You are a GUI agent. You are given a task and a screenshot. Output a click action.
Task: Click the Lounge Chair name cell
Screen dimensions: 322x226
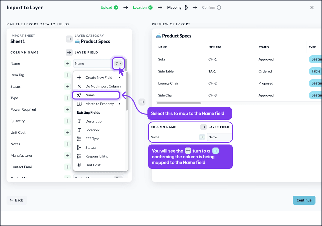tap(169, 83)
